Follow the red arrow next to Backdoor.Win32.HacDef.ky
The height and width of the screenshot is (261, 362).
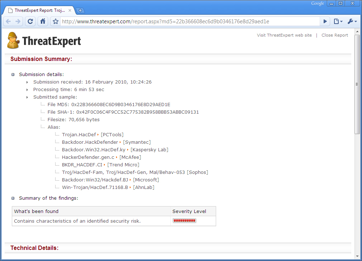(x=128, y=150)
